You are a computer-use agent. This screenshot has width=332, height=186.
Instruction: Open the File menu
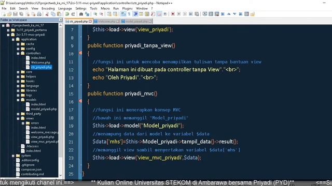[x=4, y=8]
